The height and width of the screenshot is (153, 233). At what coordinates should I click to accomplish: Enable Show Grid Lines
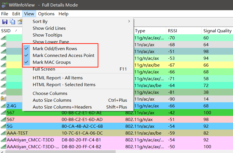pyautogui.click(x=78, y=28)
